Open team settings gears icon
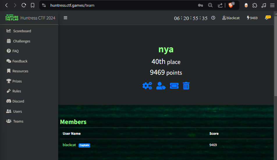The width and height of the screenshot is (277, 160). point(147,86)
